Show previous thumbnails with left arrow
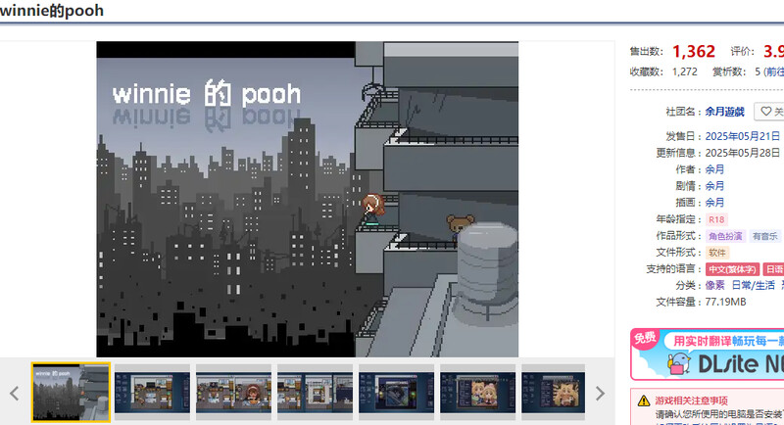The width and height of the screenshot is (784, 425). 14,394
